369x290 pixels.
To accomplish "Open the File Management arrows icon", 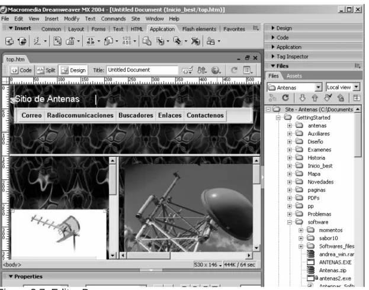I will (x=202, y=70).
